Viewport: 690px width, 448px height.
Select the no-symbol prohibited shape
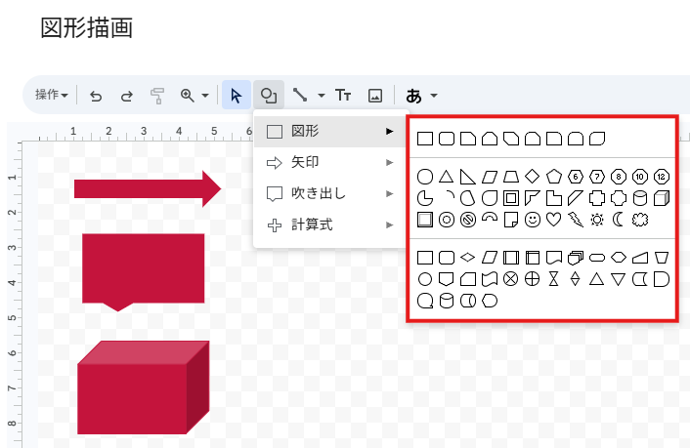click(468, 220)
